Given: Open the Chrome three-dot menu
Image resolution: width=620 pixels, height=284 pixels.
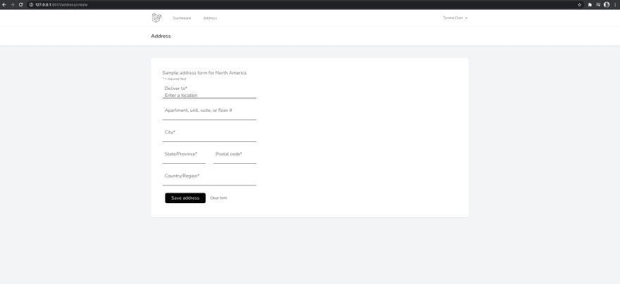Looking at the screenshot, I should [x=615, y=4].
